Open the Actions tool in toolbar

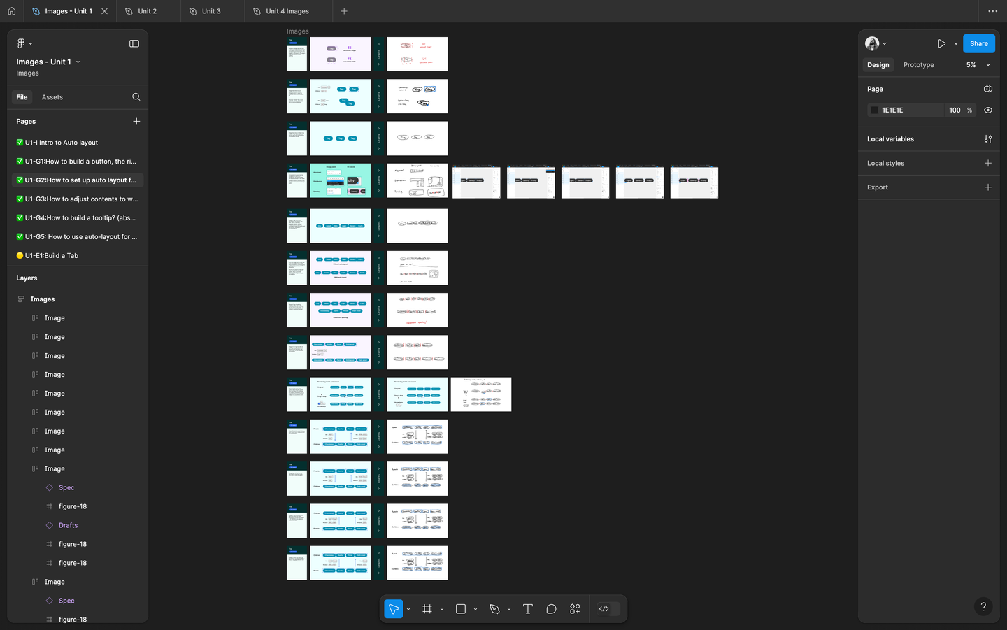575,609
